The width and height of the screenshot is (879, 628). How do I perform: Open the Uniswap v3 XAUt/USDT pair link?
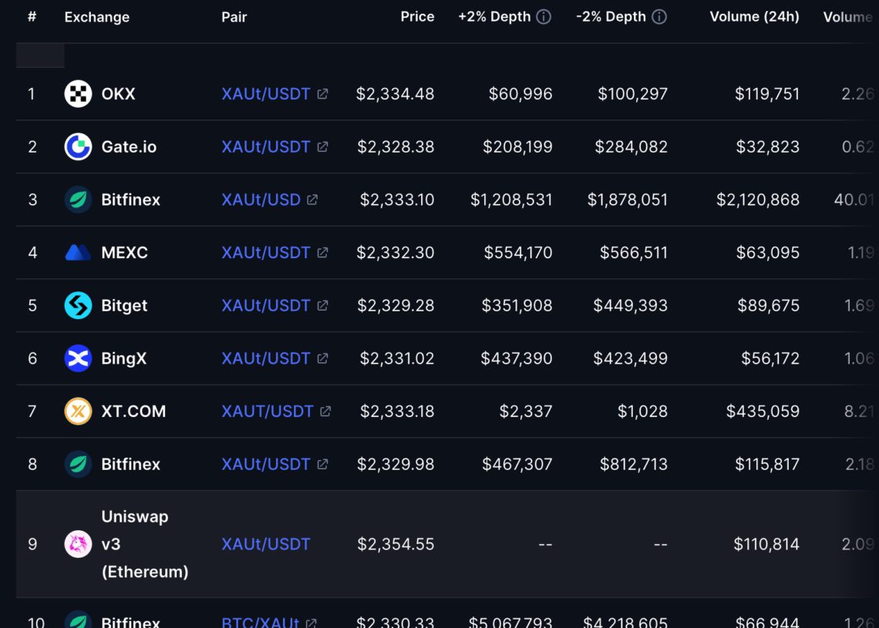click(x=266, y=544)
